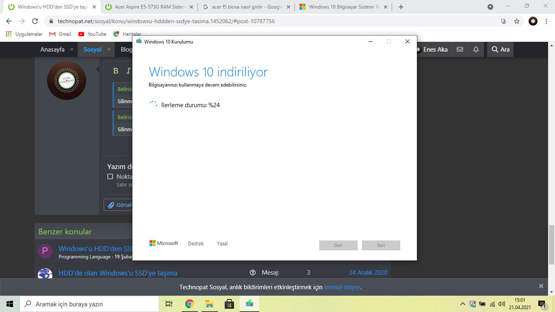Install the site app from address bar icon
555x312 pixels.
click(x=504, y=21)
